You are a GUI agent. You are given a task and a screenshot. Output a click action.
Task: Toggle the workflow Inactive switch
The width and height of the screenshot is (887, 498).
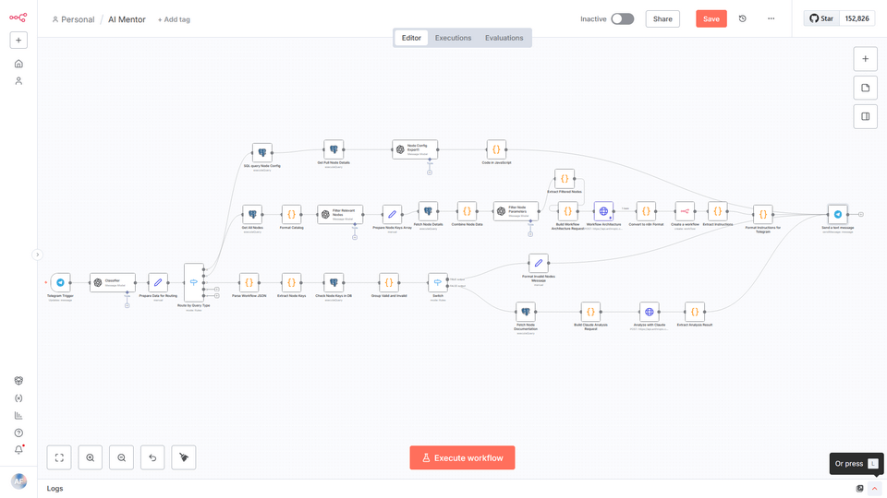pos(622,18)
